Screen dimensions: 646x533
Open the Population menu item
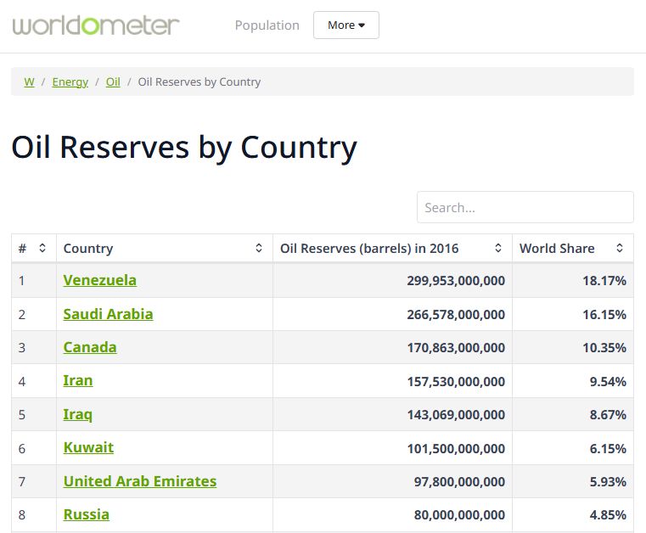click(x=267, y=25)
